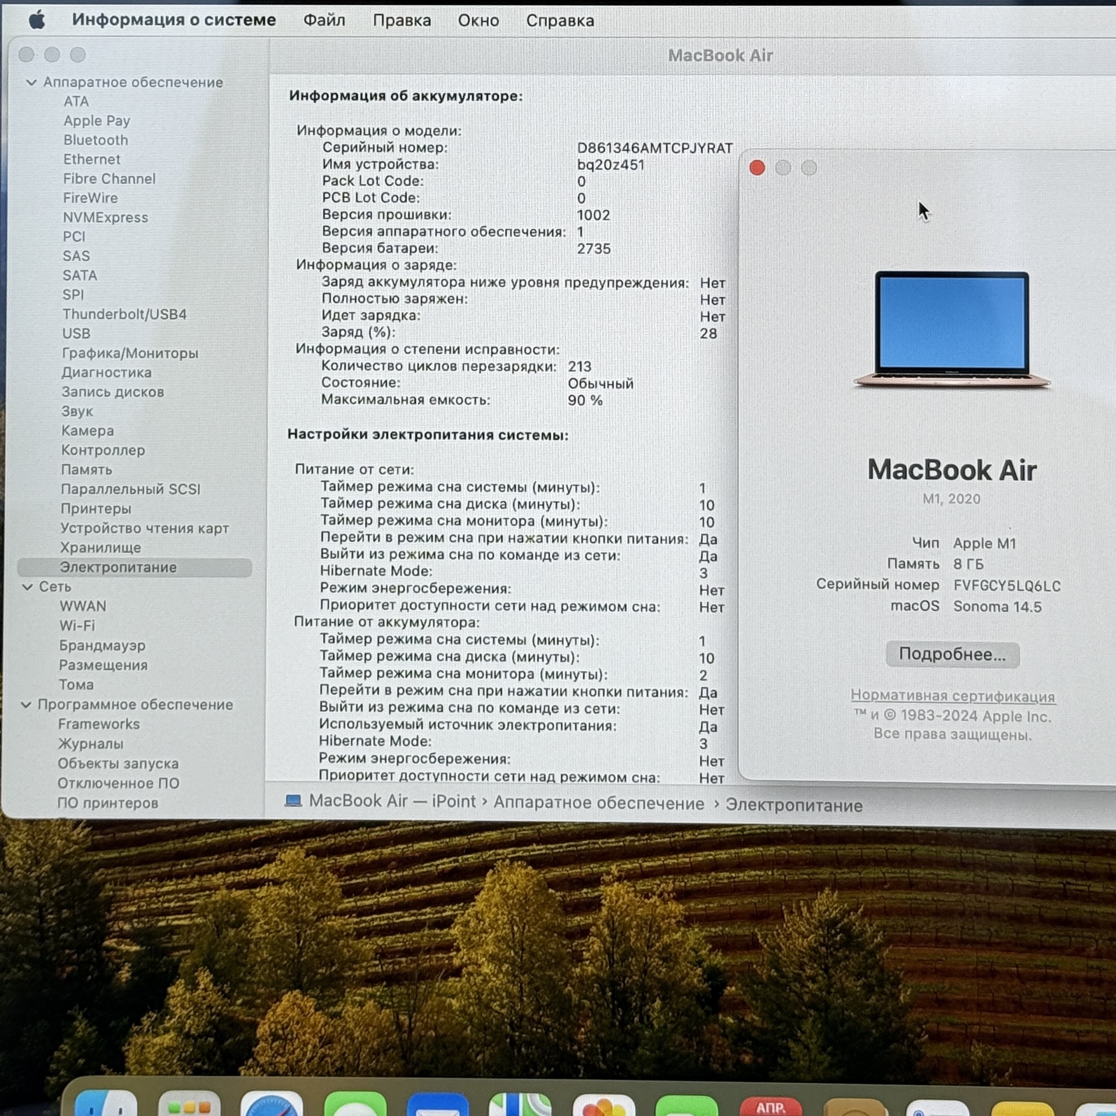Select Fibre Channel in the sidebar
The height and width of the screenshot is (1116, 1116).
click(109, 178)
